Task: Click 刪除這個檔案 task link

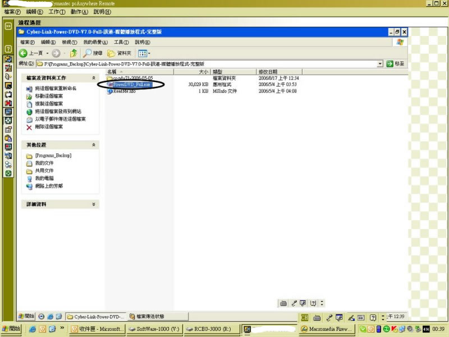Action: (x=49, y=127)
